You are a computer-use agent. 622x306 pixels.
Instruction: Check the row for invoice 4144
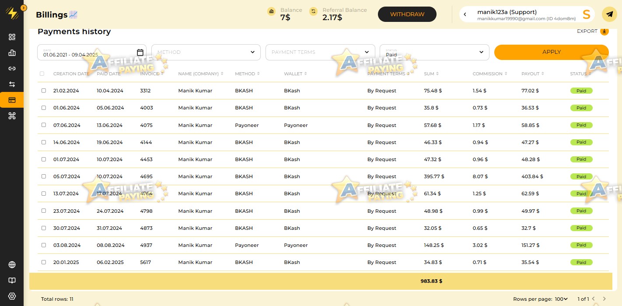43,142
